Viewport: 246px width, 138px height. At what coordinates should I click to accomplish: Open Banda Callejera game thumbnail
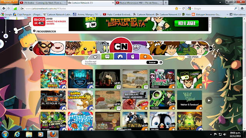pyautogui.click(x=80, y=100)
